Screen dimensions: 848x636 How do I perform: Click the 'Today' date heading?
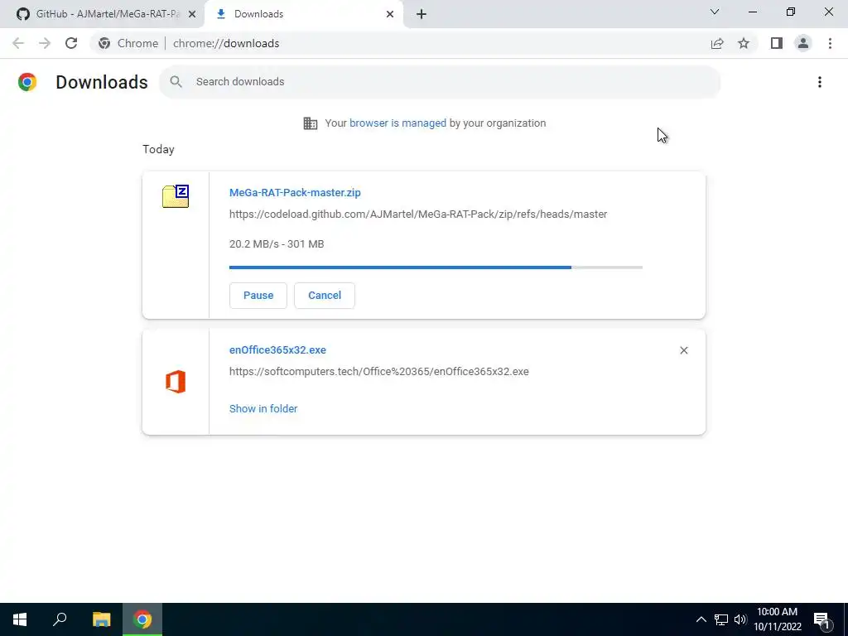(158, 149)
